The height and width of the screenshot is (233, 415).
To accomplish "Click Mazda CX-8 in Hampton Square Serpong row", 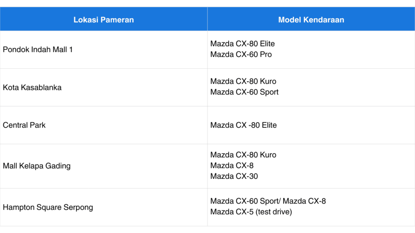I will [304, 201].
